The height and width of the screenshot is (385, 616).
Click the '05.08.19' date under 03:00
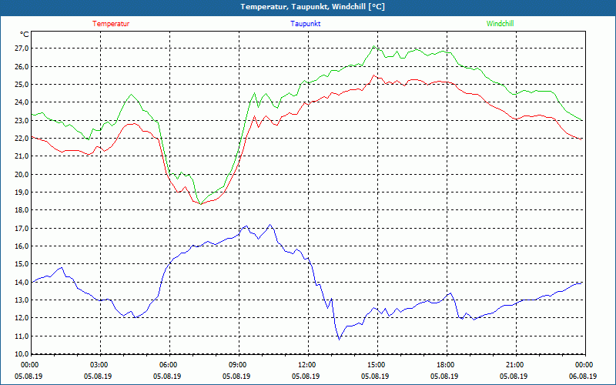98,376
